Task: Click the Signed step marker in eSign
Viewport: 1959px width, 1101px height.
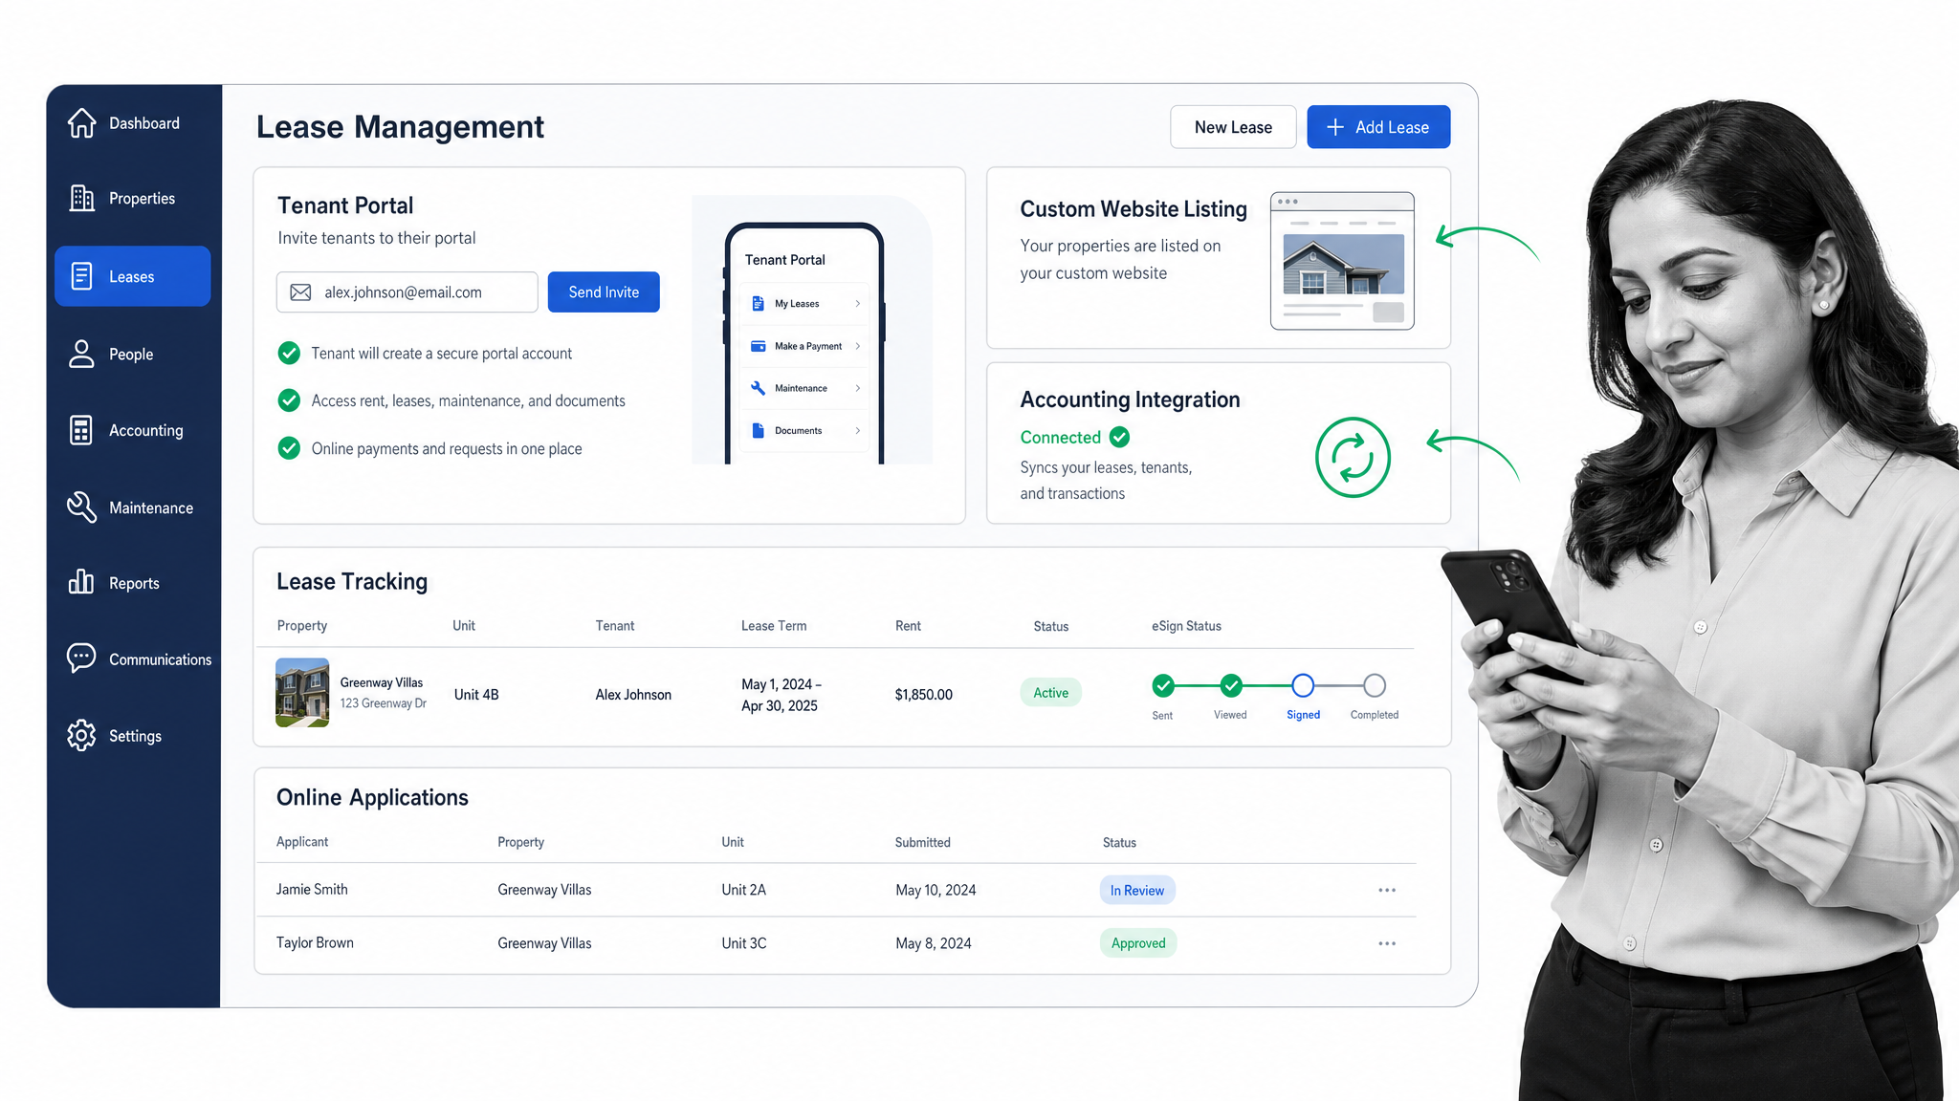Action: [1303, 685]
